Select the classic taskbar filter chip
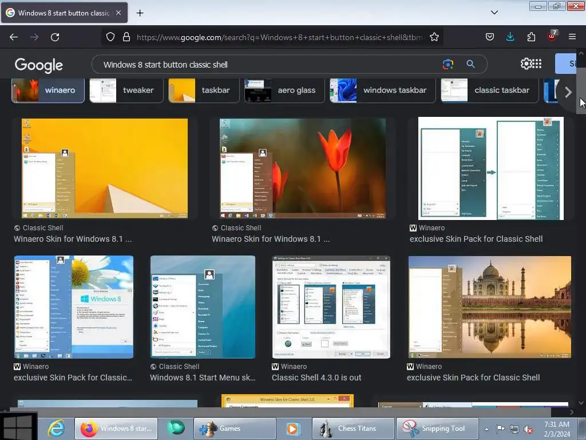This screenshot has height=440, width=586. point(490,90)
